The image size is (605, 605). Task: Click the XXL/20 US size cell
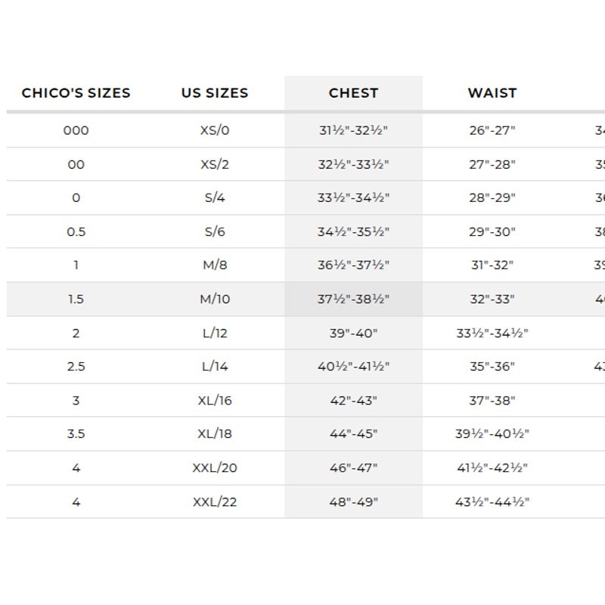215,468
